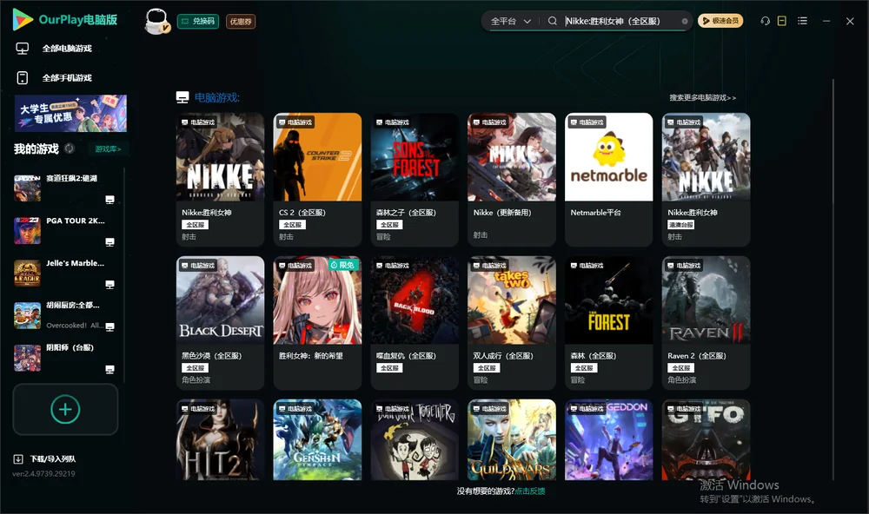
Task: Click the OurPlay logo icon
Action: coord(23,19)
